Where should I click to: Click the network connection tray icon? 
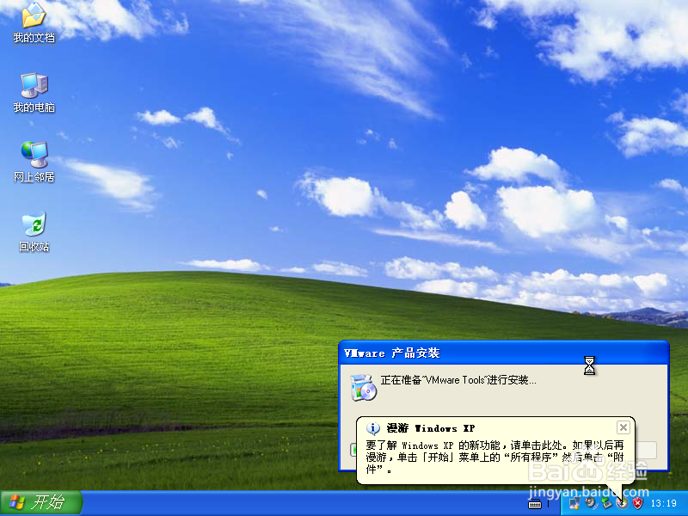(x=574, y=503)
